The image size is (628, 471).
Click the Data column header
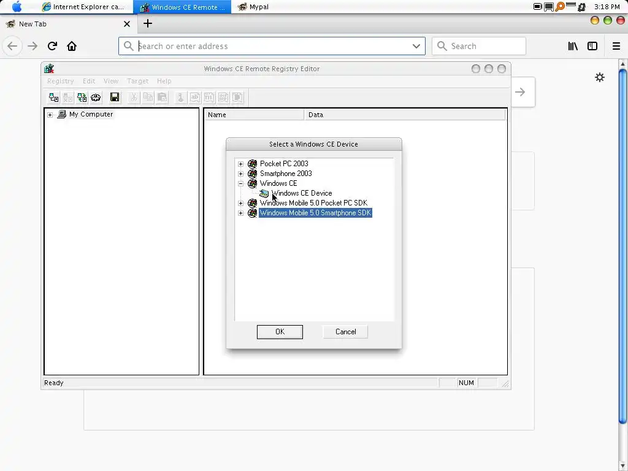coord(405,115)
